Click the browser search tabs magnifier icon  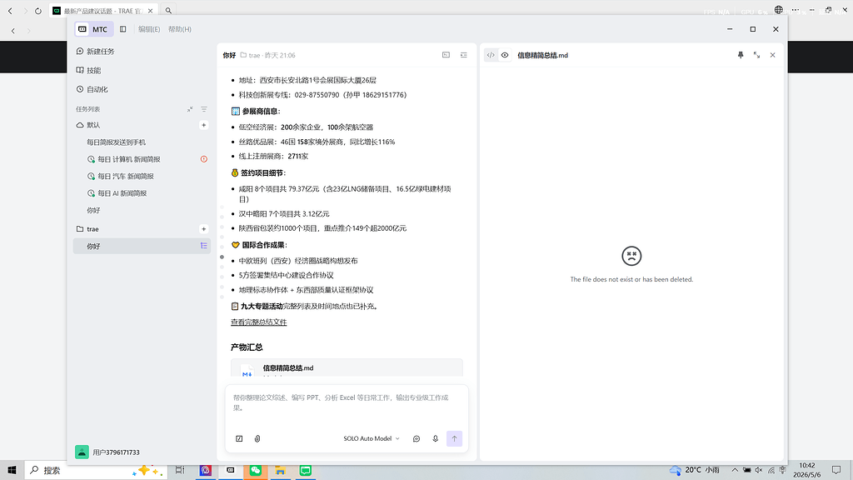click(x=168, y=10)
